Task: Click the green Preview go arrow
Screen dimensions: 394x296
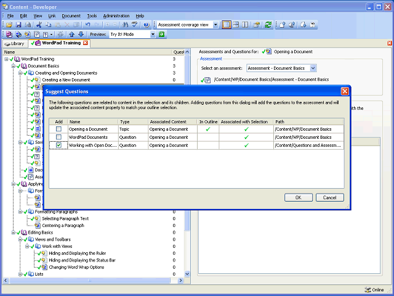Action: (161, 35)
